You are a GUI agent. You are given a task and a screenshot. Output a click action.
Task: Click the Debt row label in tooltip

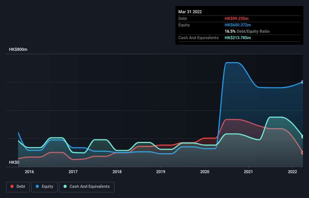click(183, 18)
